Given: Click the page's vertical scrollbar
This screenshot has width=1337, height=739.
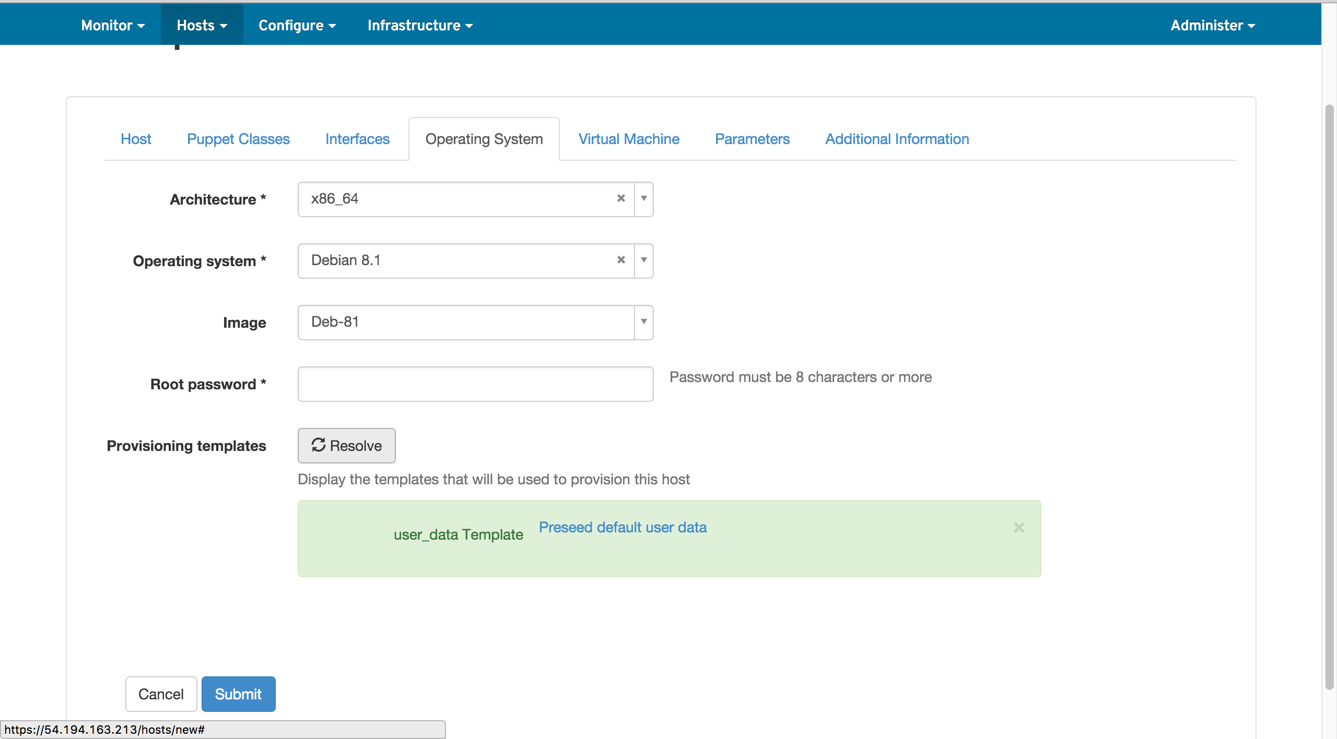Looking at the screenshot, I should [1330, 397].
